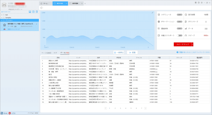
Task: Click the 一時停止 pause button
Action: tap(119, 53)
